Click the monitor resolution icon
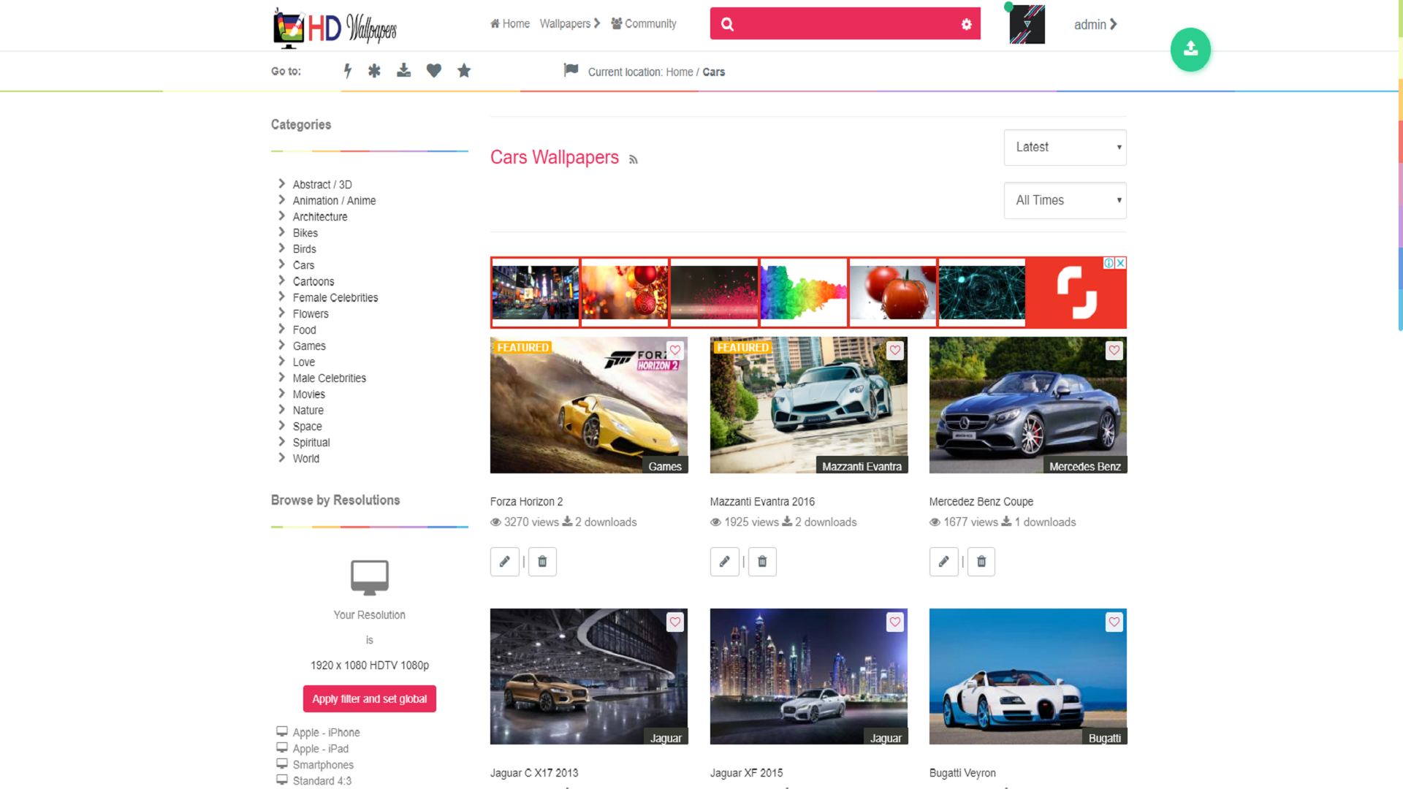This screenshot has height=789, width=1403. click(x=369, y=577)
